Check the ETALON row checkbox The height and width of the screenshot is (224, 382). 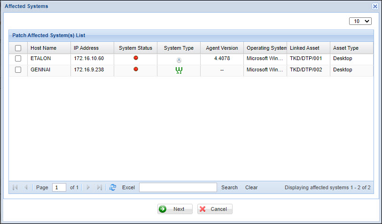(18, 59)
